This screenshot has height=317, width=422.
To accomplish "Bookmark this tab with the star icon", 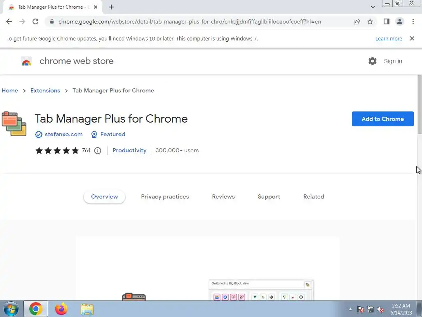I will [370, 21].
